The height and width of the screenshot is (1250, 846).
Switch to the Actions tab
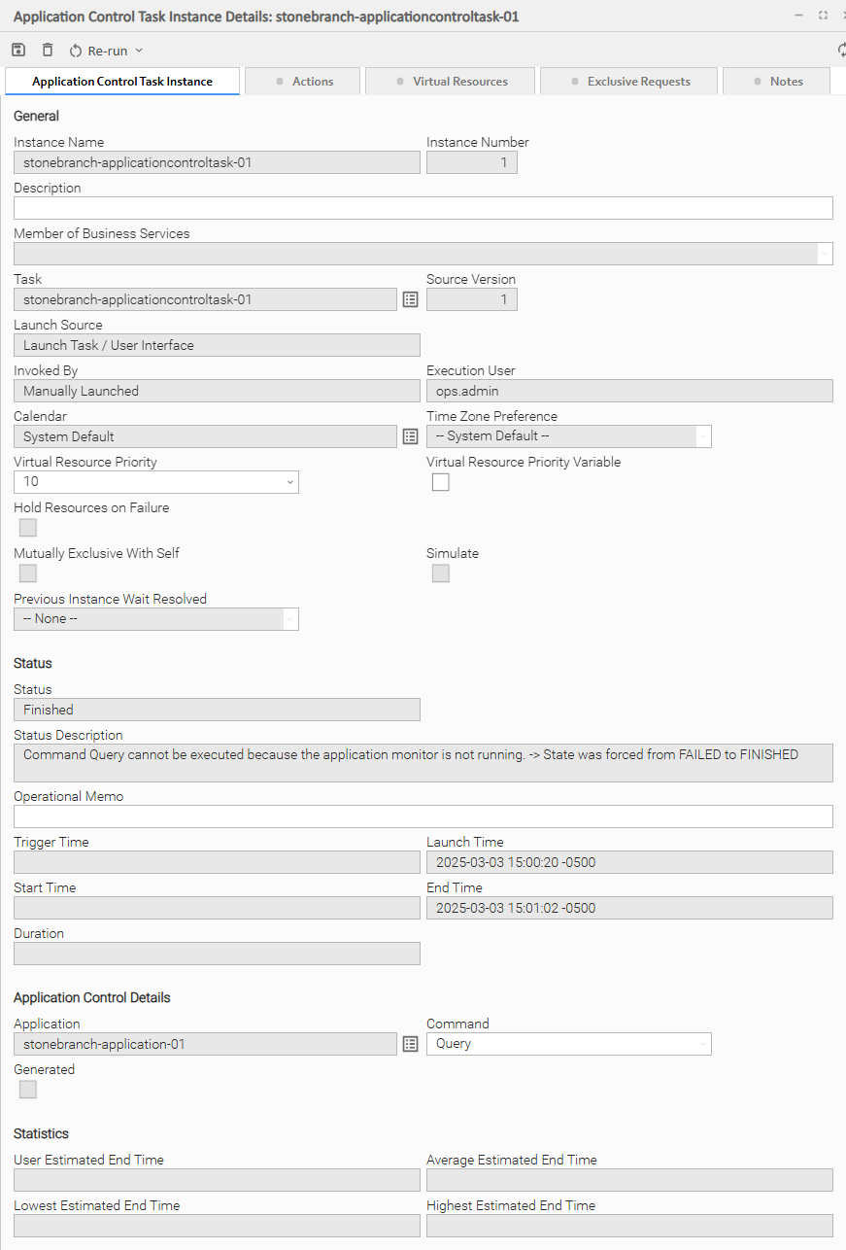coord(303,82)
